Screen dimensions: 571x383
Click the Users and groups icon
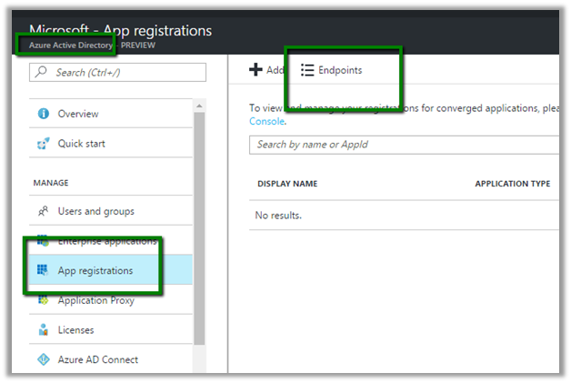click(x=42, y=211)
